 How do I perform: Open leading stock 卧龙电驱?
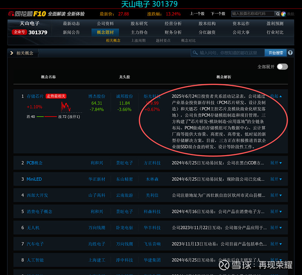(125, 228)
